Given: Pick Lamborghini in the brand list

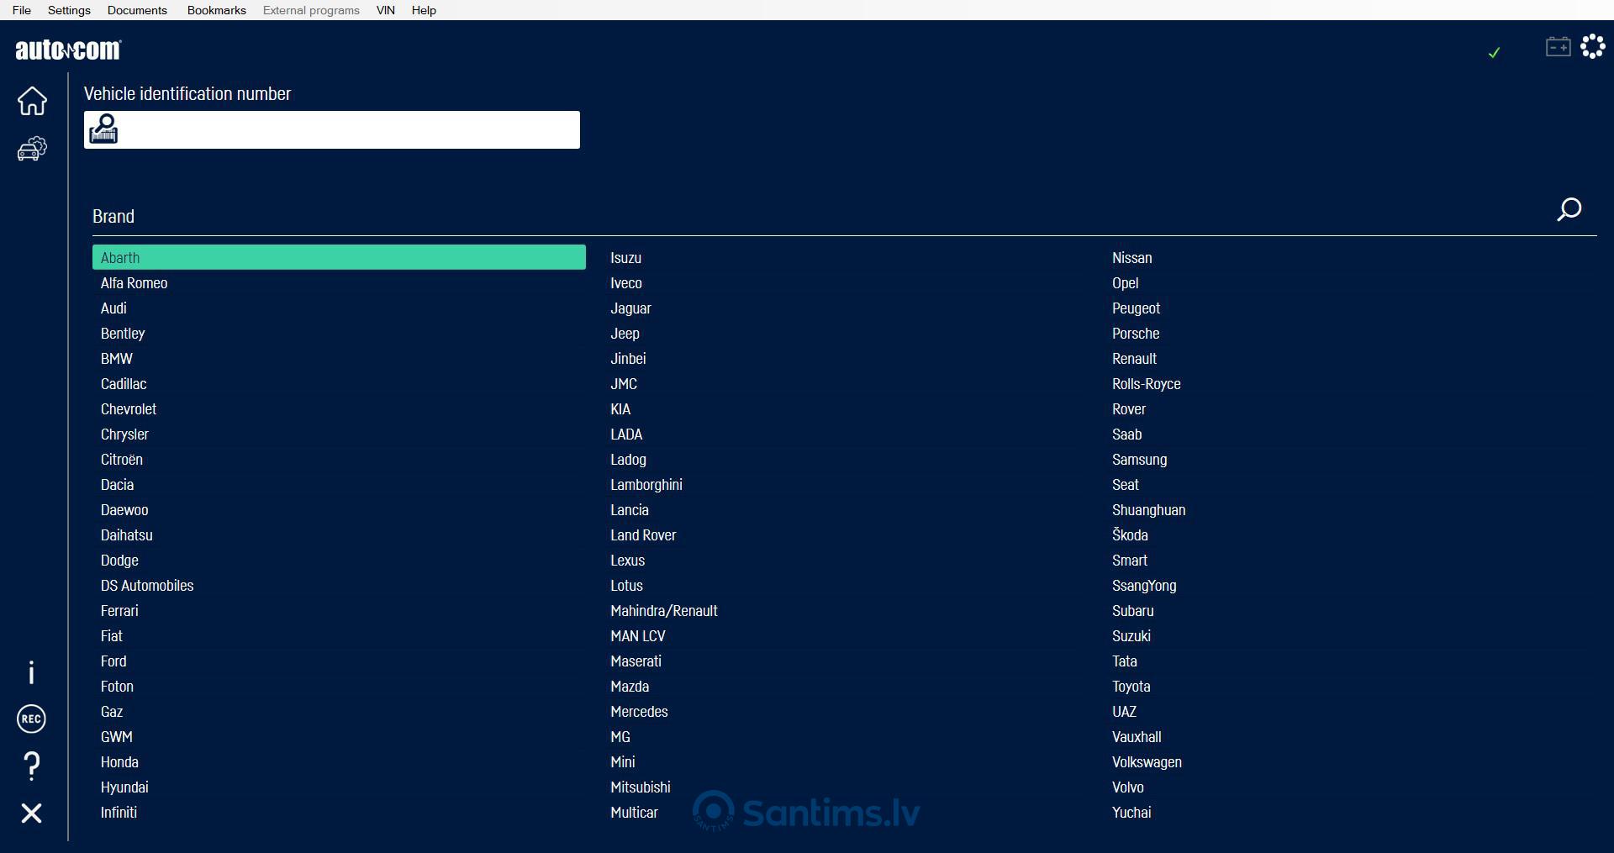Looking at the screenshot, I should [x=646, y=485].
